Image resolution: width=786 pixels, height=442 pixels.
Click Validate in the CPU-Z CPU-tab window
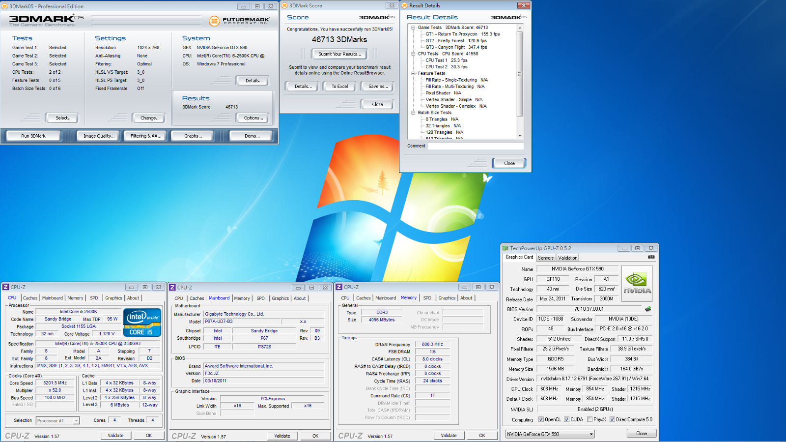click(115, 435)
